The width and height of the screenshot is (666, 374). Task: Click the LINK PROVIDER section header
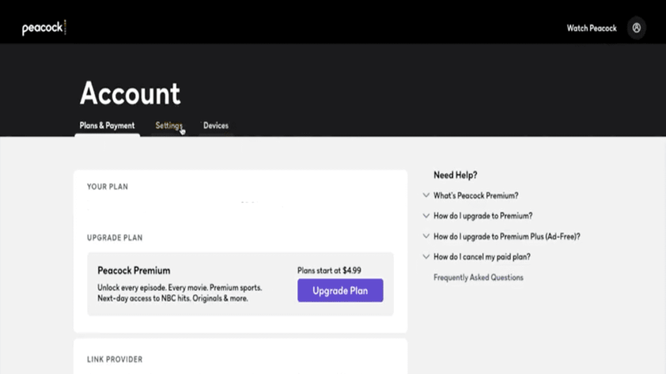coord(114,359)
